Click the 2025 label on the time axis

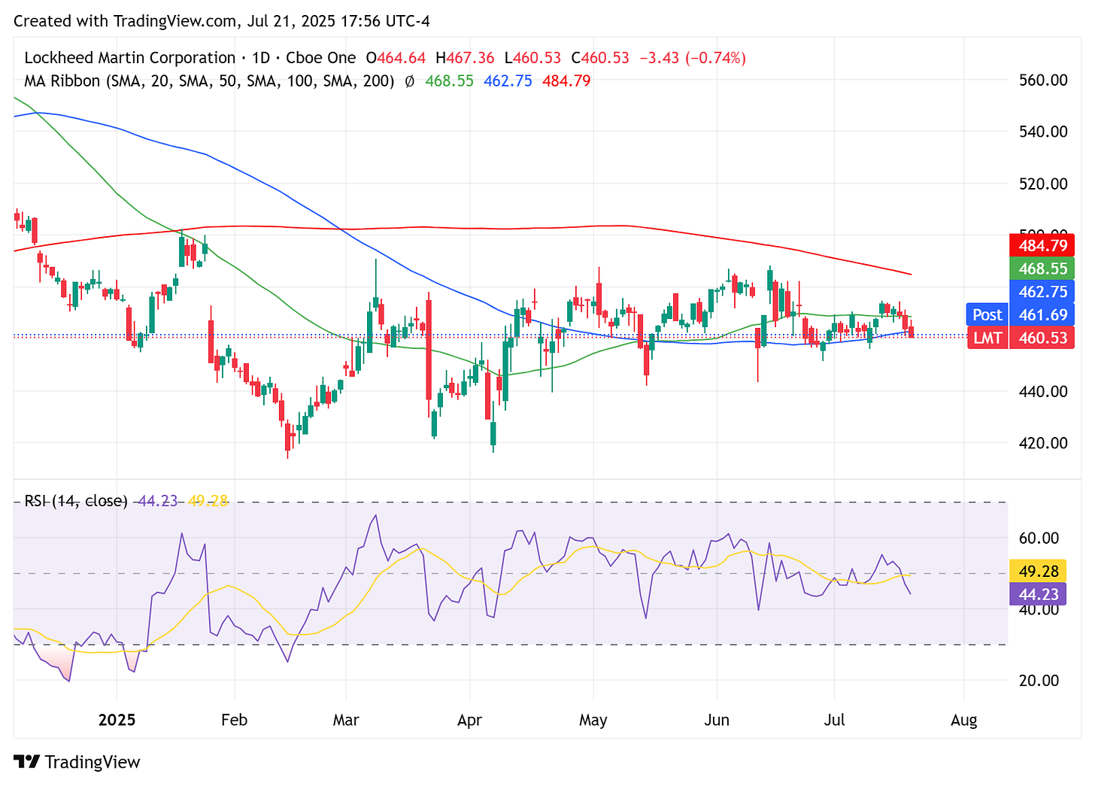pyautogui.click(x=117, y=720)
